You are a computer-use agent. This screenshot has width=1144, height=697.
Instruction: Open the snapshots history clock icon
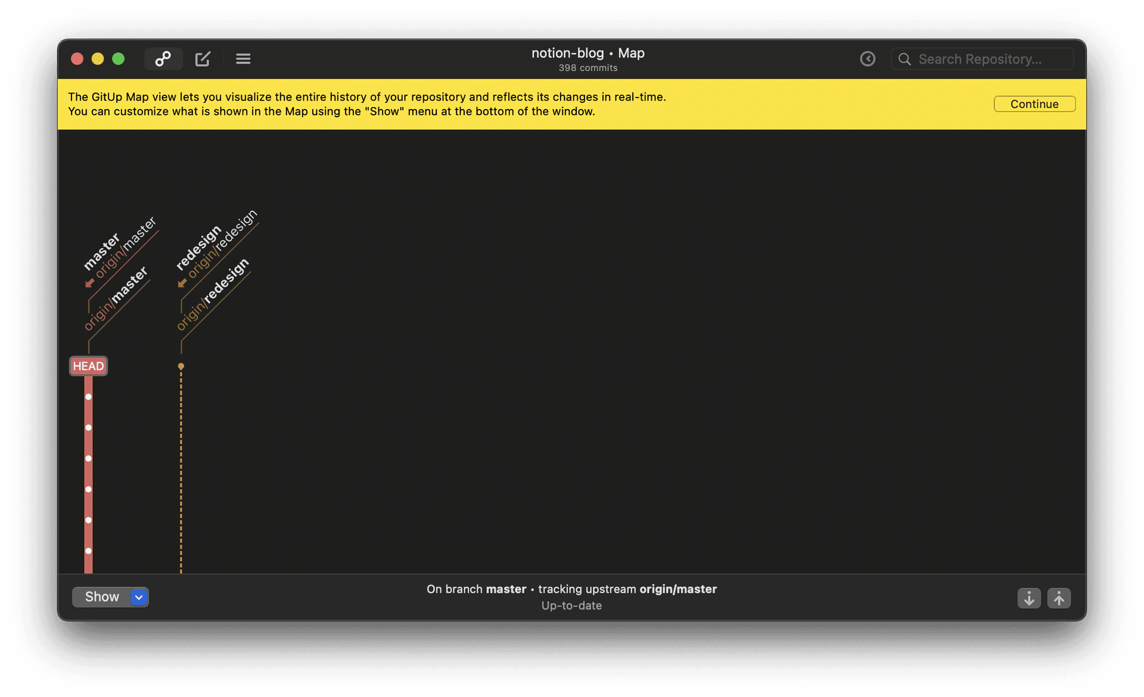coord(868,59)
